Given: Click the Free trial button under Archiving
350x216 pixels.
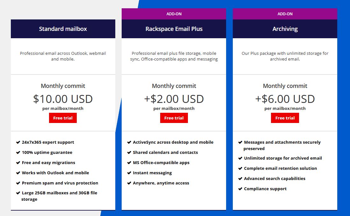Looking at the screenshot, I should [x=285, y=118].
